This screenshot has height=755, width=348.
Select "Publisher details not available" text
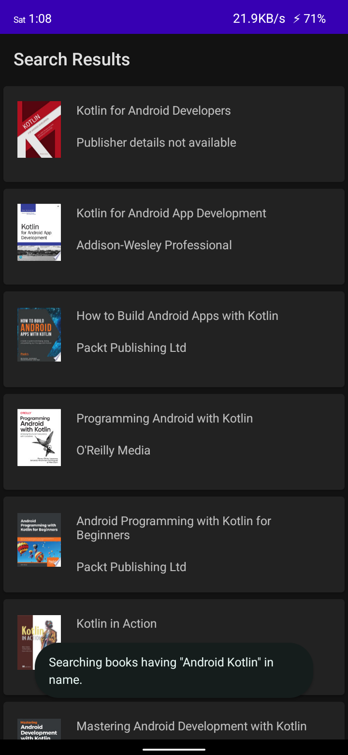[x=157, y=142]
